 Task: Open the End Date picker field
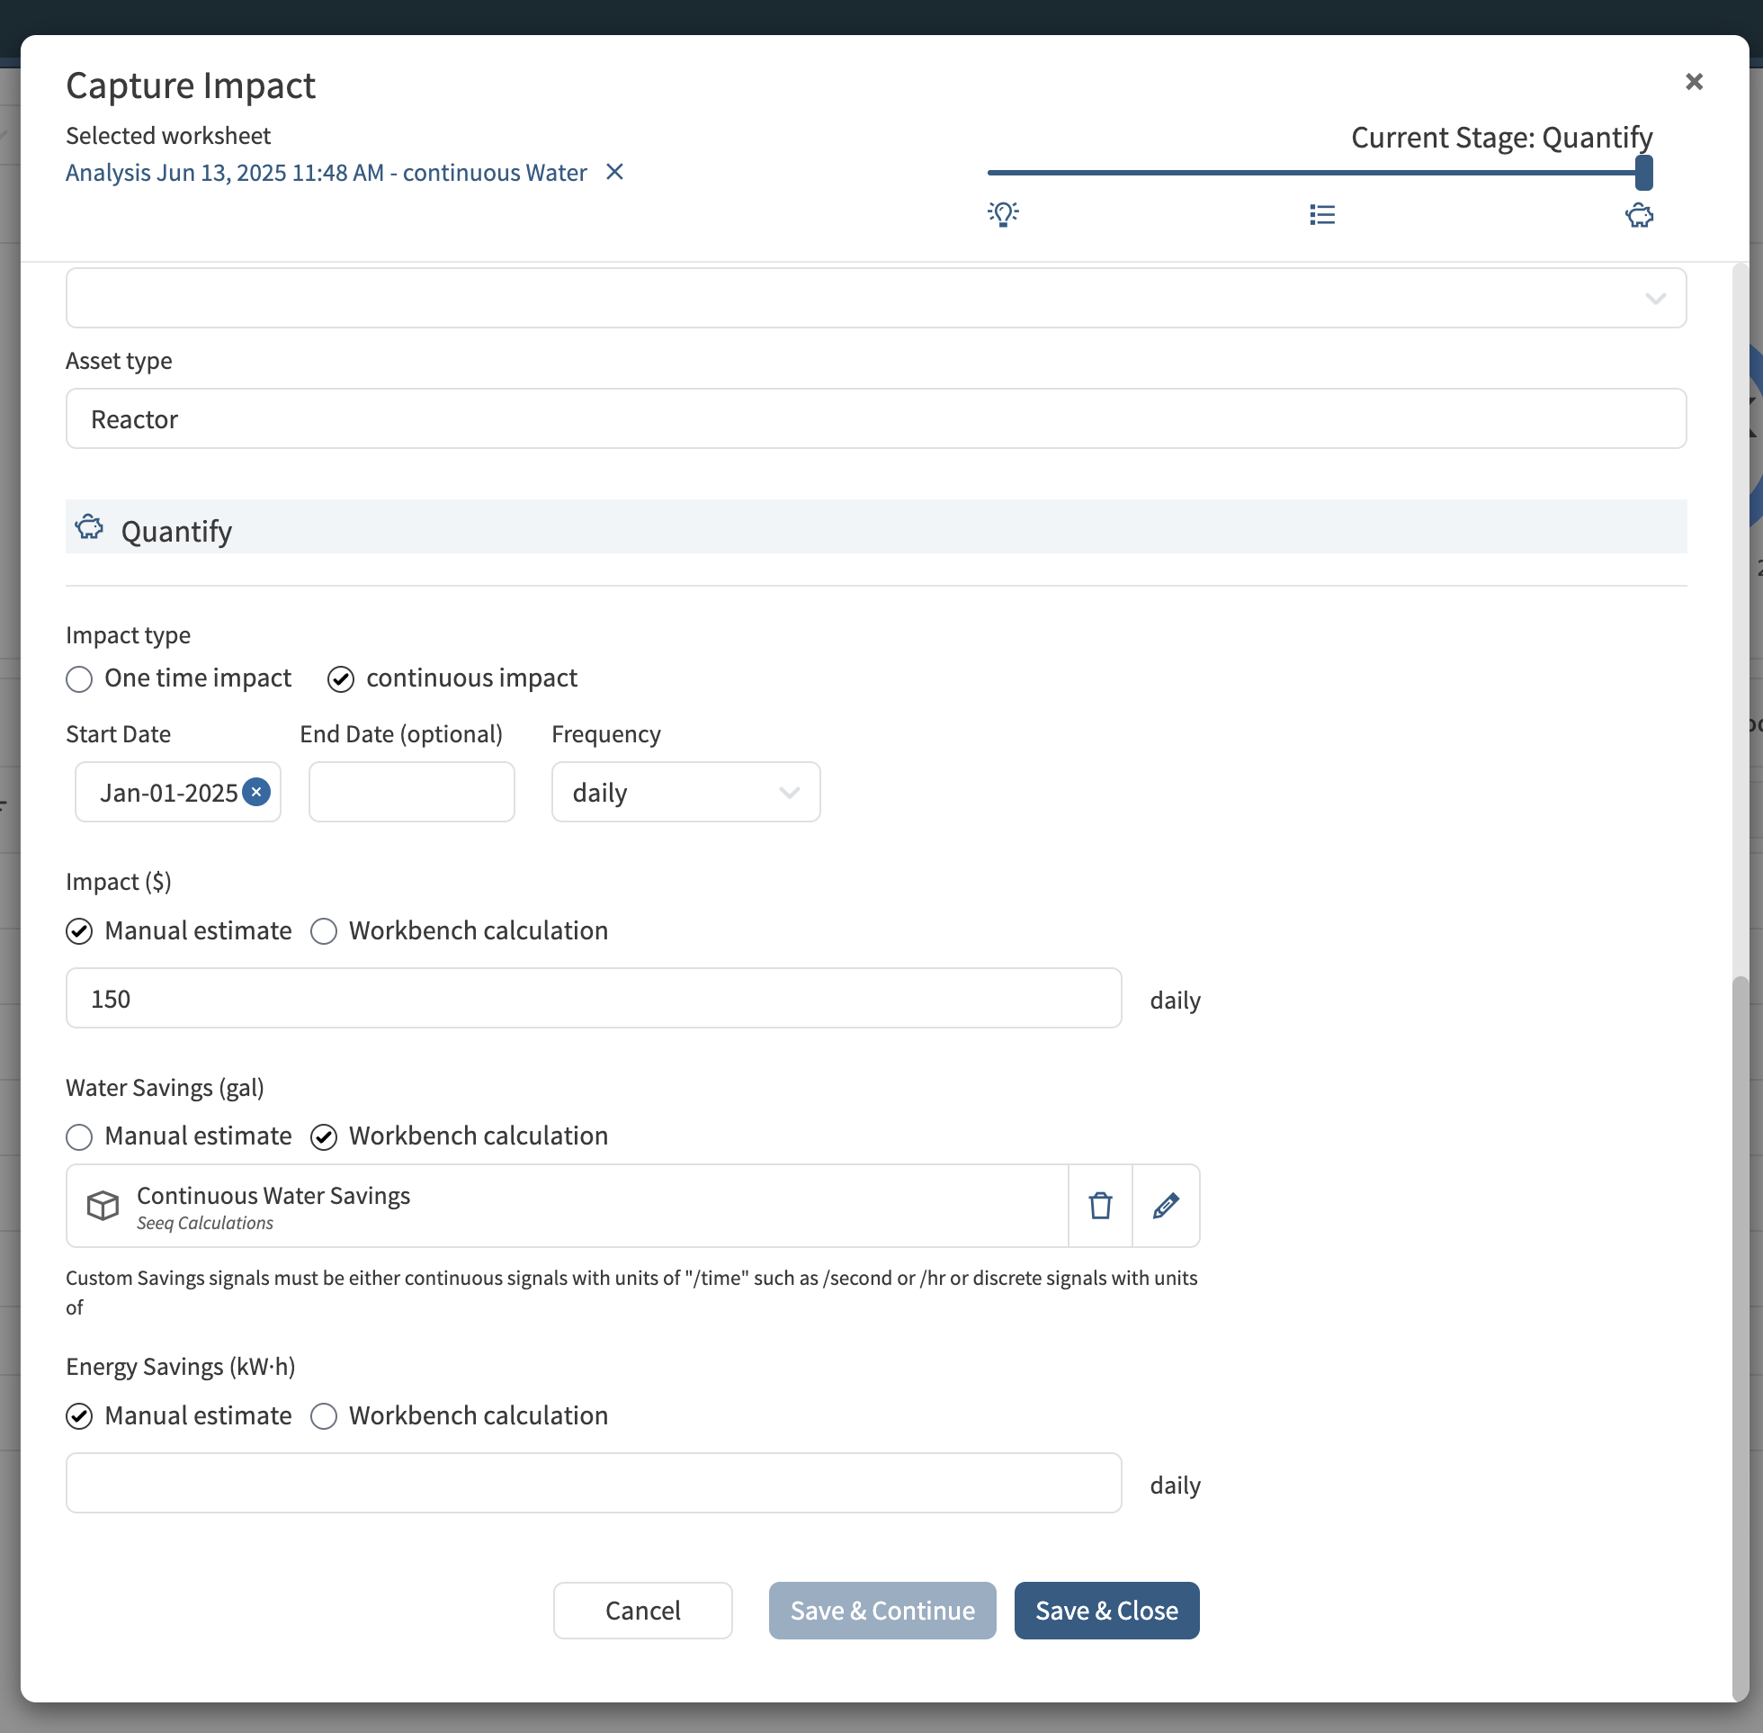click(411, 792)
